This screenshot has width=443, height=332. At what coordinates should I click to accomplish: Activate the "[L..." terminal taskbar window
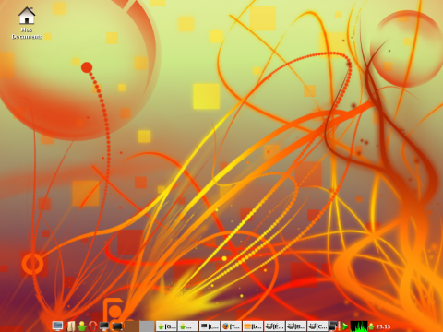pos(210,326)
